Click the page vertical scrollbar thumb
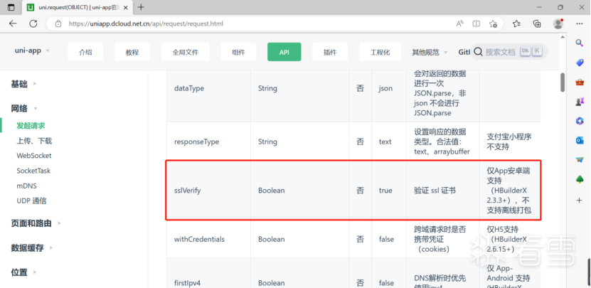Image resolution: width=591 pixels, height=288 pixels. [x=563, y=82]
